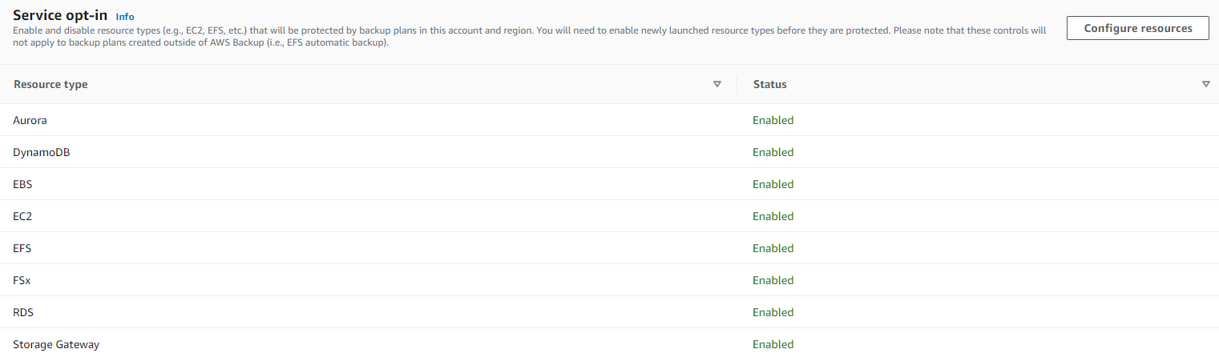Click Enabled status for EFS
1219x357 pixels.
[773, 248]
